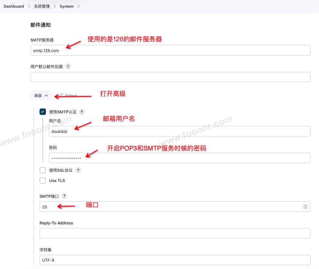Viewport: 319px width, 269px height.
Task: Focus the 用户默认邮件后缀 text field
Action: [x=170, y=77]
